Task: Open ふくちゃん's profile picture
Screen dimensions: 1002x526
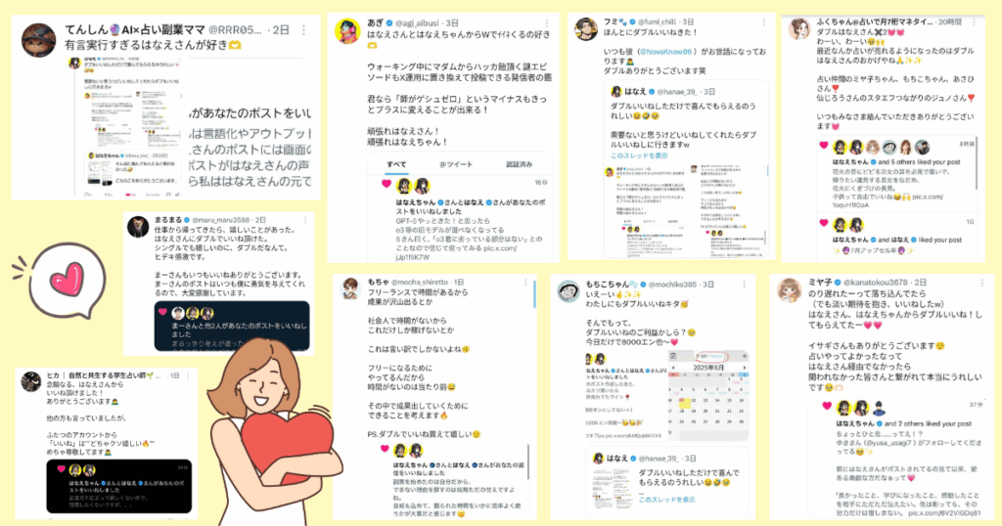Action: click(x=799, y=29)
